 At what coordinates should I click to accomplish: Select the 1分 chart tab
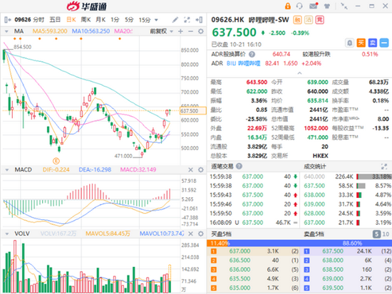pyautogui.click(x=115, y=20)
